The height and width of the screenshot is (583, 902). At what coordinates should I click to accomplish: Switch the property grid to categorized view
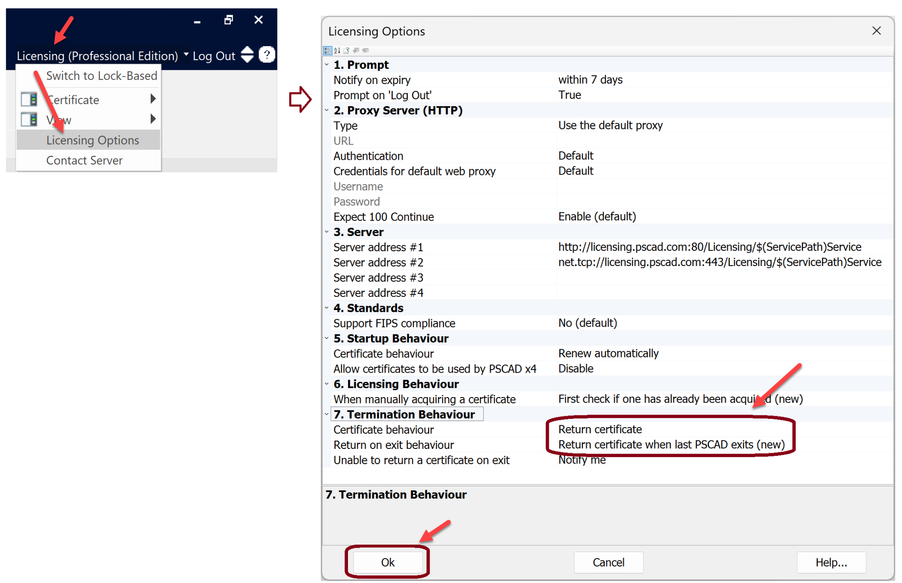tap(328, 51)
